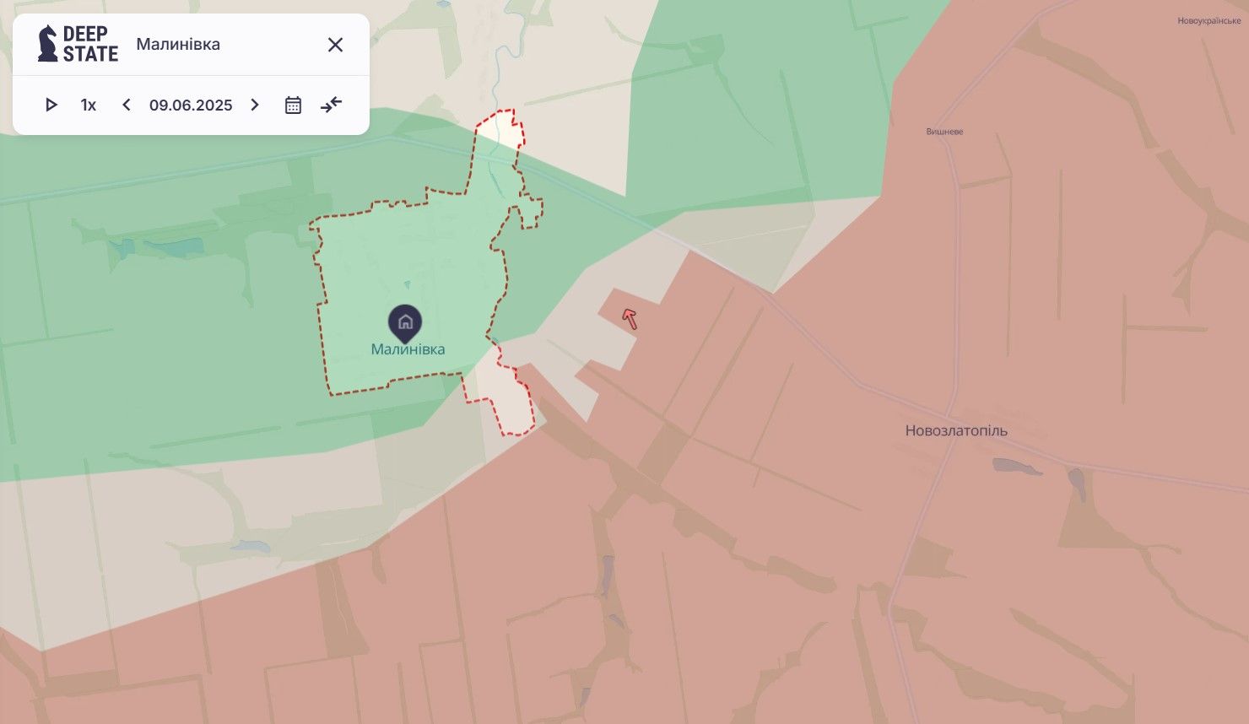Select the date 09.06.2025 field

191,105
